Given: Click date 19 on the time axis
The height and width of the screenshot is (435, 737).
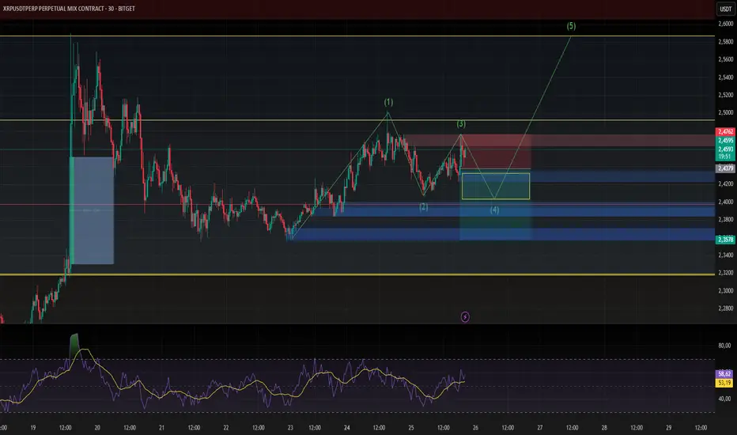Looking at the screenshot, I should (x=33, y=428).
